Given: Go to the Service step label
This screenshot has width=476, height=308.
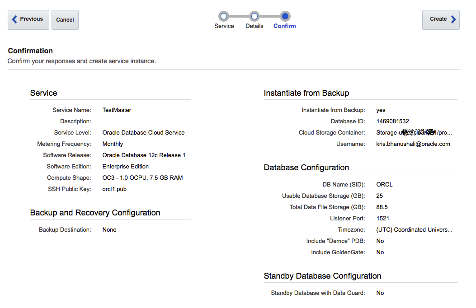Looking at the screenshot, I should click(224, 26).
